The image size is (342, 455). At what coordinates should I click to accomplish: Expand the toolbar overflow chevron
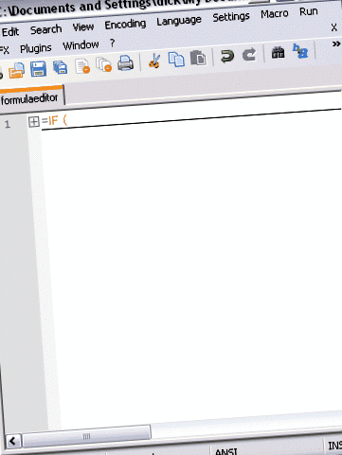pos(335,44)
